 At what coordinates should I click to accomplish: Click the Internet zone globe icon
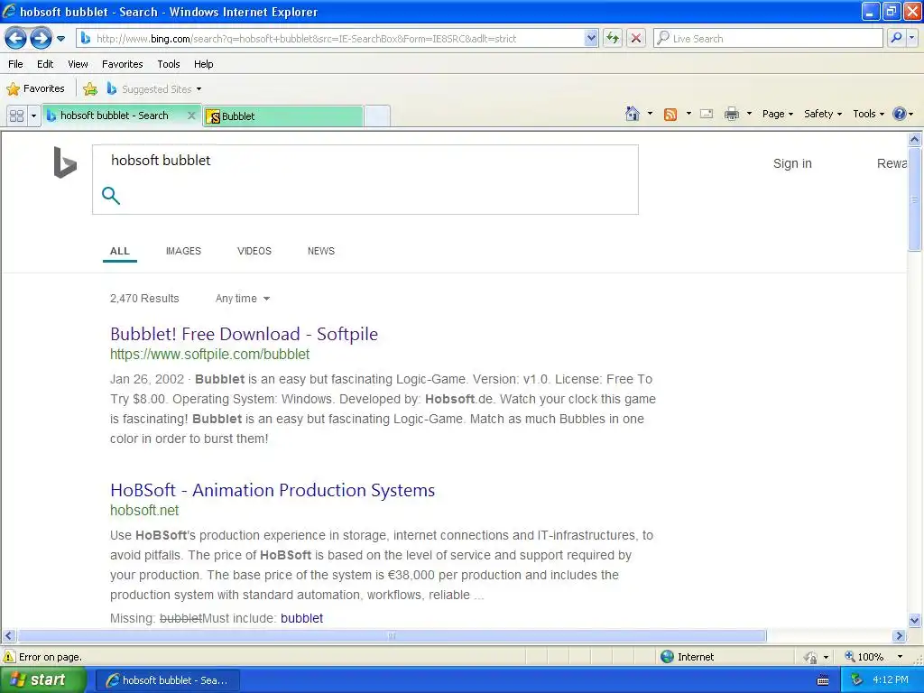click(667, 657)
